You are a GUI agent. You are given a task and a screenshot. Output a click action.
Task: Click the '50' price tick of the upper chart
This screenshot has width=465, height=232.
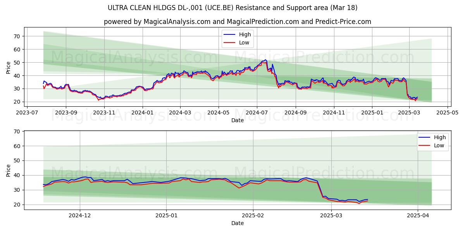click(18, 63)
